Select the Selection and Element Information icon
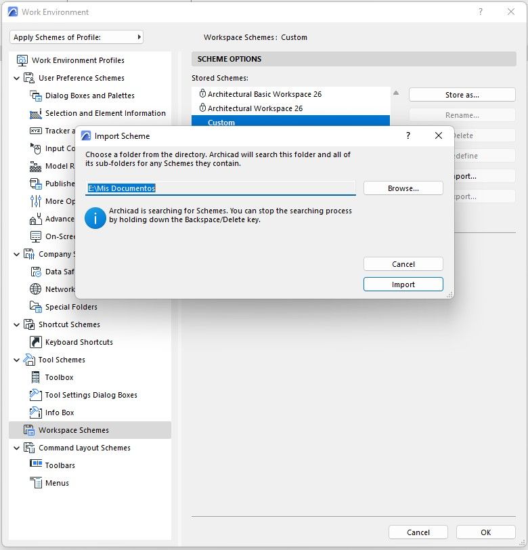The image size is (528, 550). (36, 113)
